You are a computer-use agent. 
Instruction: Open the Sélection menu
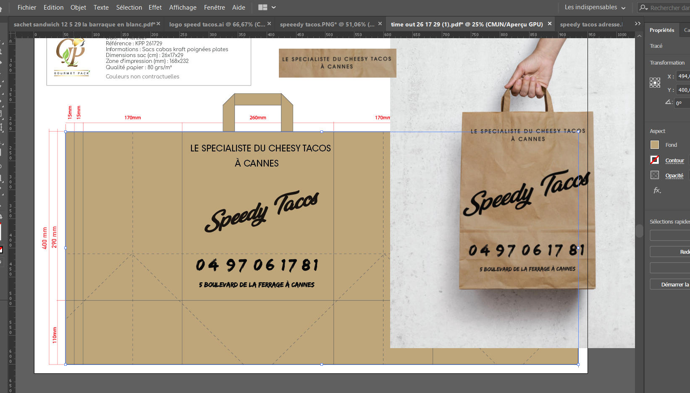coord(129,8)
